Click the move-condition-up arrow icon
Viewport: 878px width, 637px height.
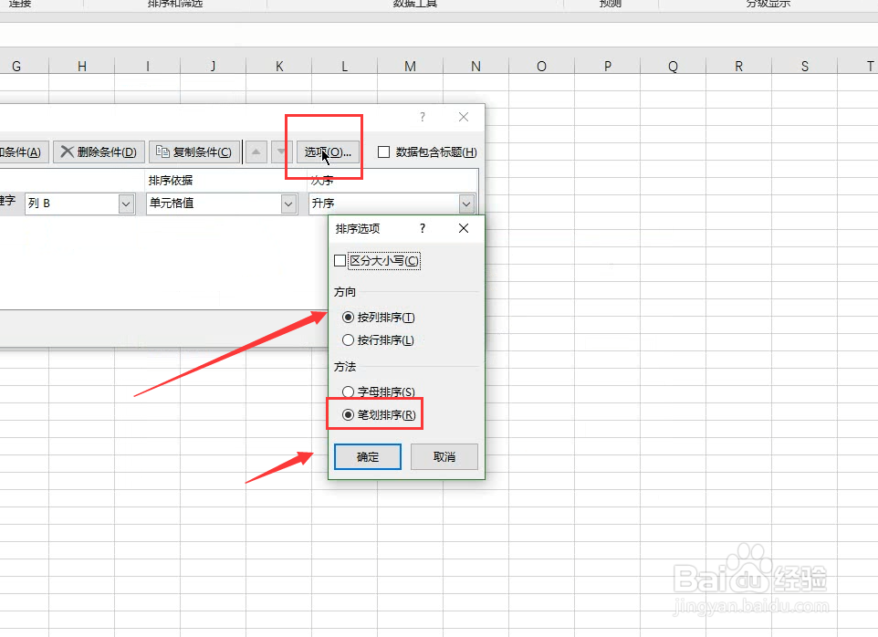click(256, 151)
